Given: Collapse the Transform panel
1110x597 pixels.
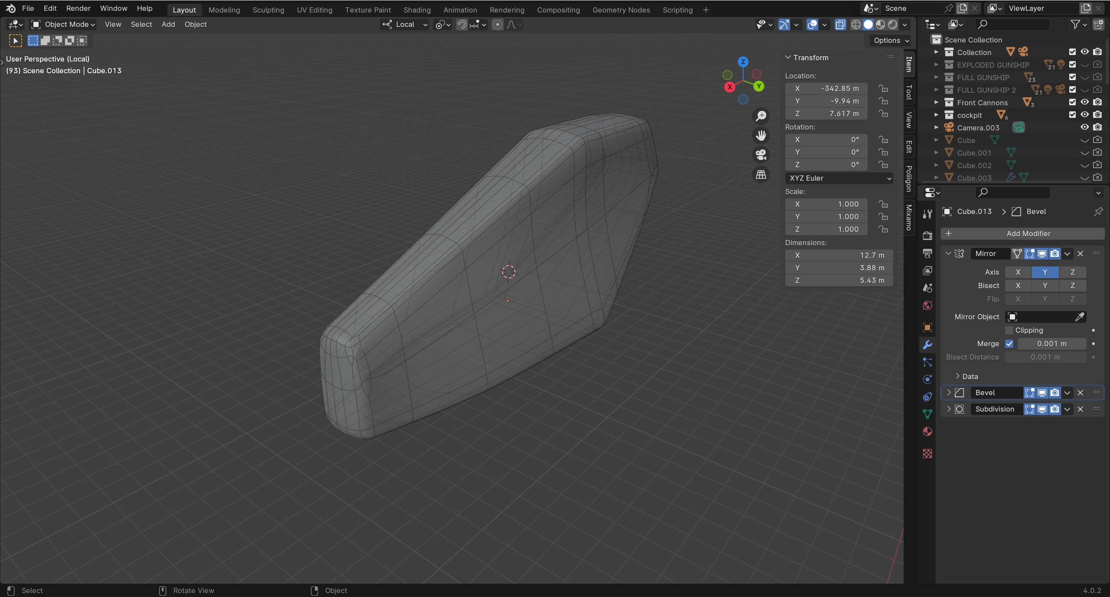Looking at the screenshot, I should [x=788, y=58].
